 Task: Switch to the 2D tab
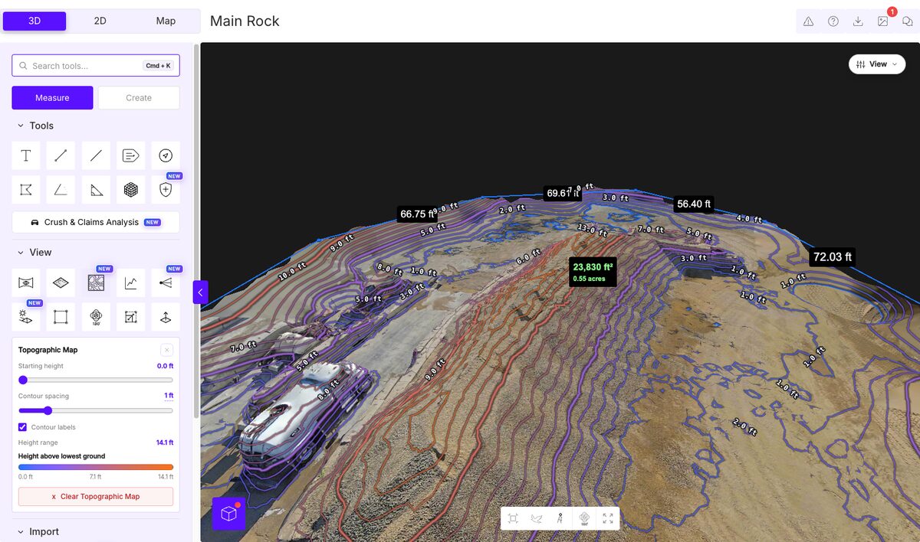pyautogui.click(x=100, y=21)
